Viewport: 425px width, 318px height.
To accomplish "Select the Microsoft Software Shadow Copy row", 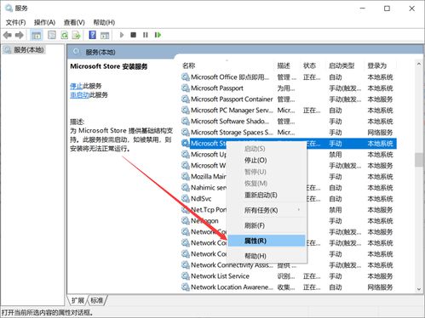I will tap(289, 122).
